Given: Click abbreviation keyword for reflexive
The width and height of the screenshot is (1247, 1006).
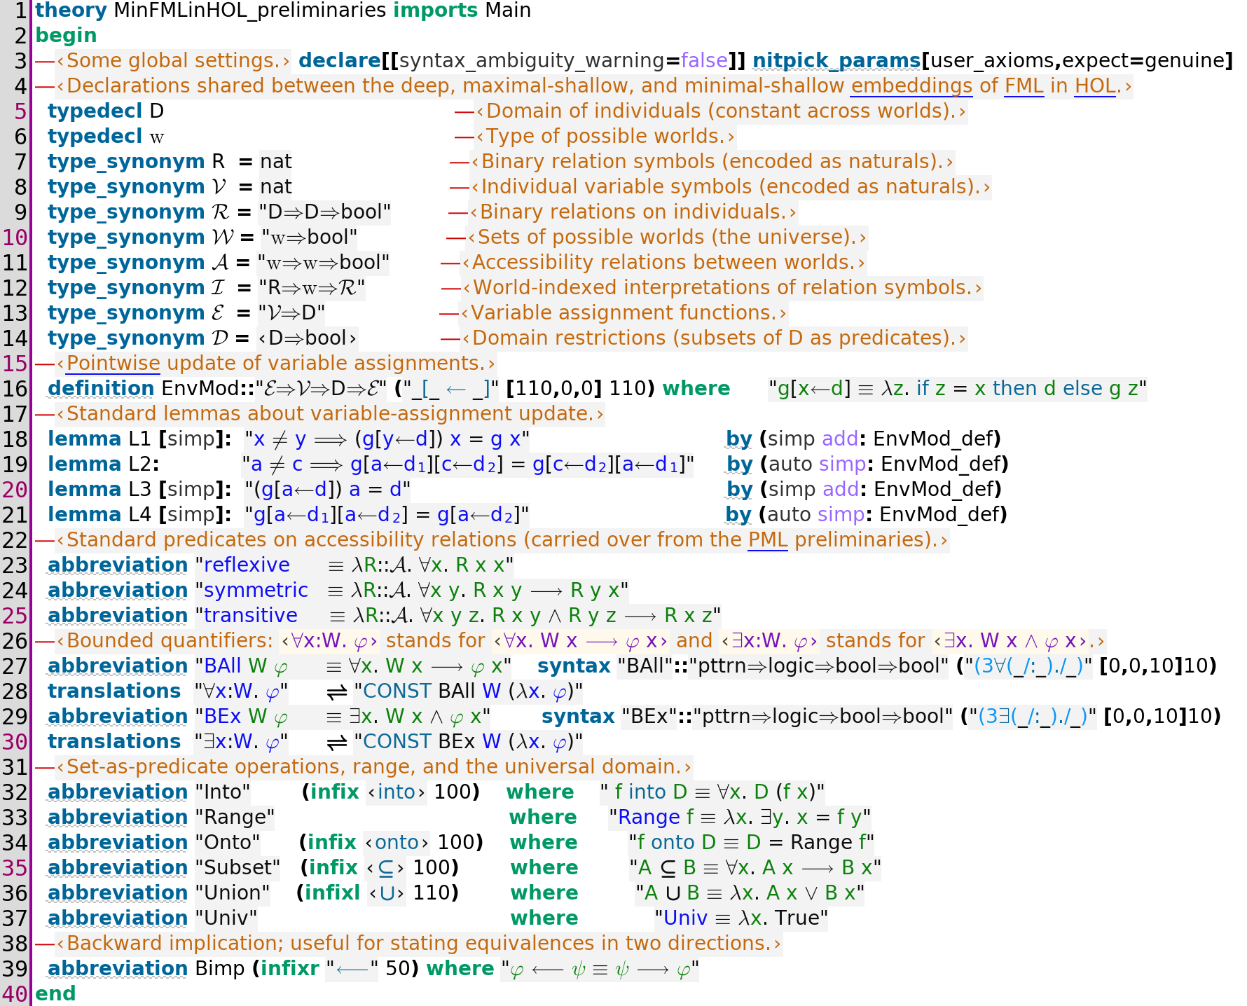Looking at the screenshot, I should (118, 565).
